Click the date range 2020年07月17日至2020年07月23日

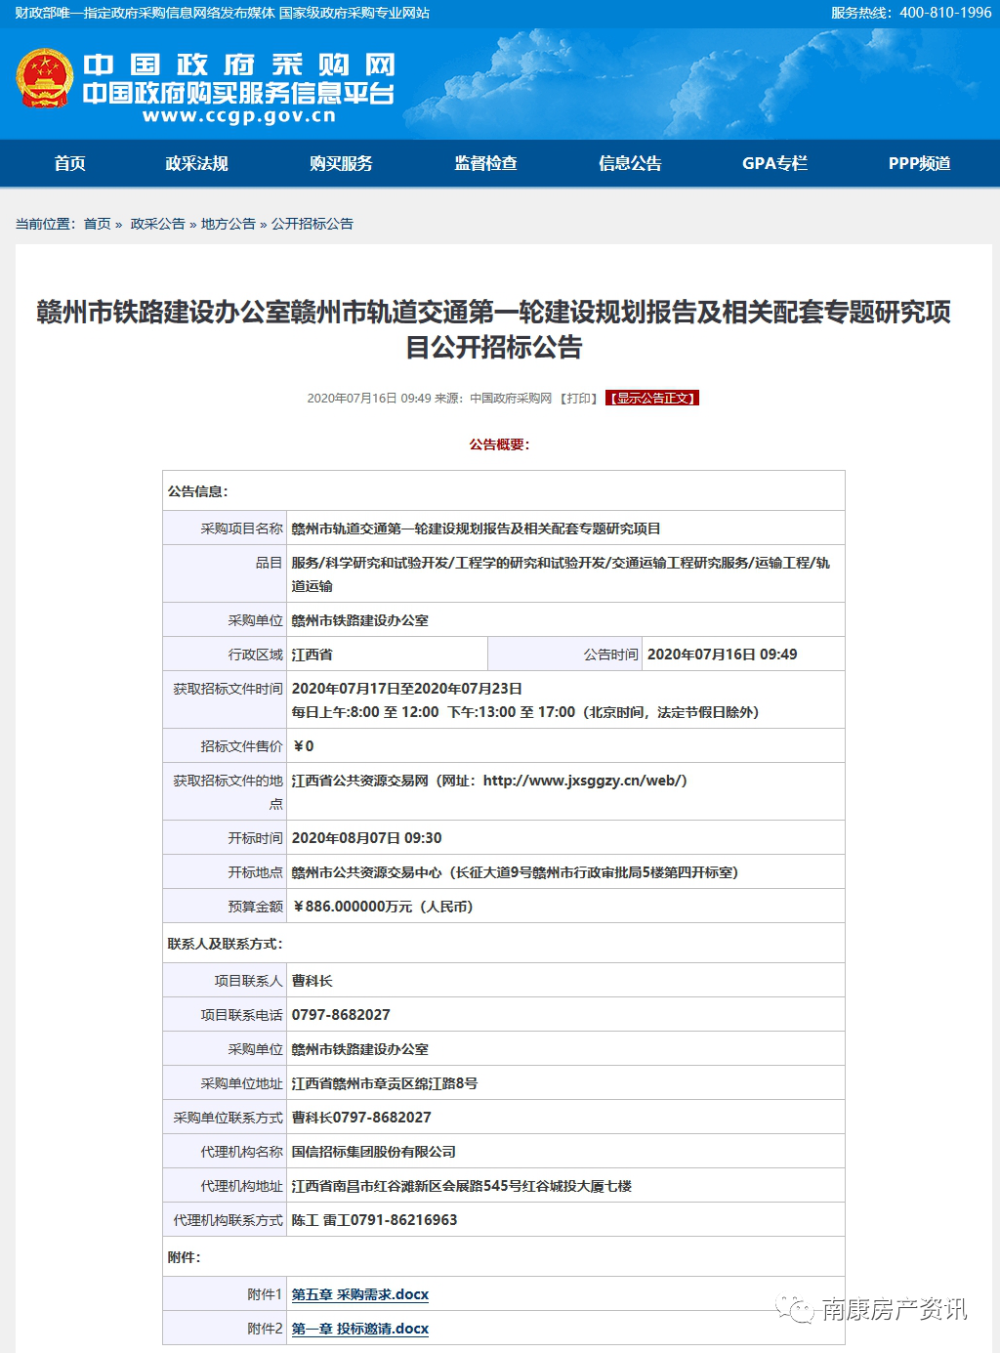406,689
